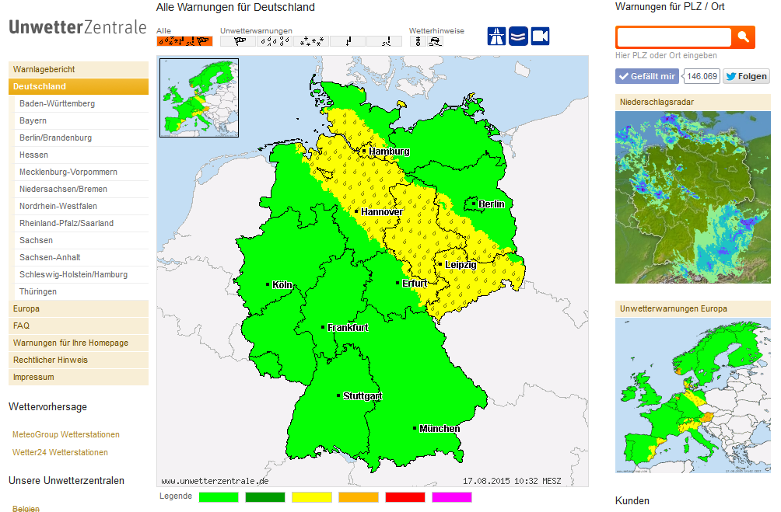Open Rechtlicher Hinweis page
Screen dimensions: 781x512
[x=79, y=360]
